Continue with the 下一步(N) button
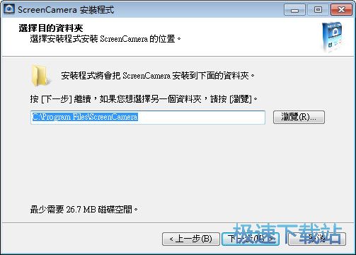 tap(251, 239)
